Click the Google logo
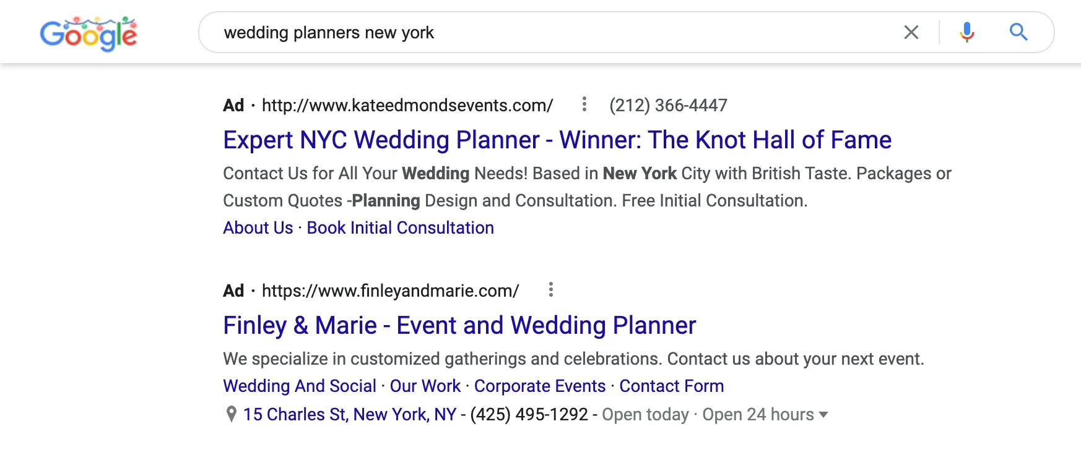1081x450 pixels. pyautogui.click(x=89, y=34)
